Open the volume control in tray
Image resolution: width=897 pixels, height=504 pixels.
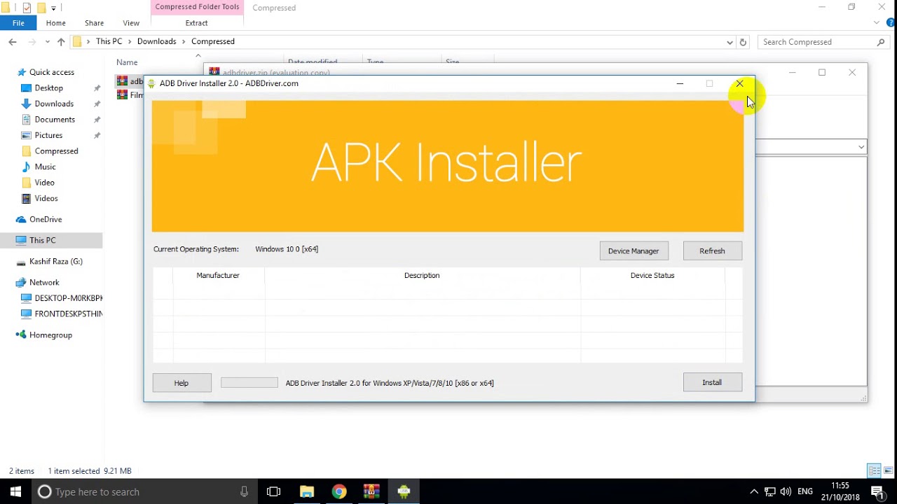click(x=786, y=491)
